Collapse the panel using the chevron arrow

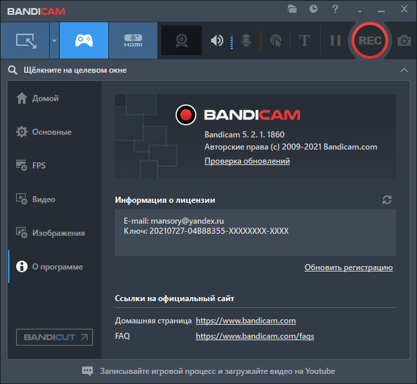tap(404, 70)
